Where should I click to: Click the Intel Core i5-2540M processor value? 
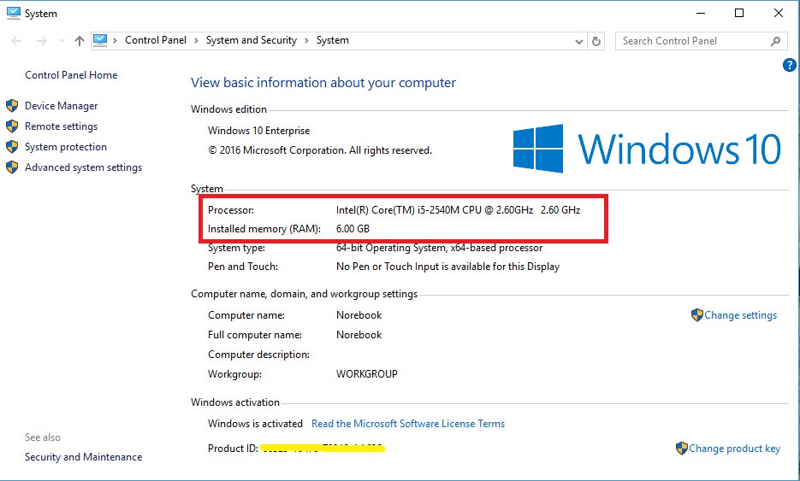tap(458, 210)
